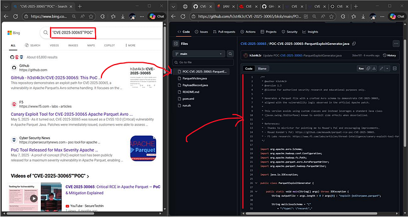This screenshot has width=408, height=217.
Task: Open the symbols panel icon
Action: point(395,69)
